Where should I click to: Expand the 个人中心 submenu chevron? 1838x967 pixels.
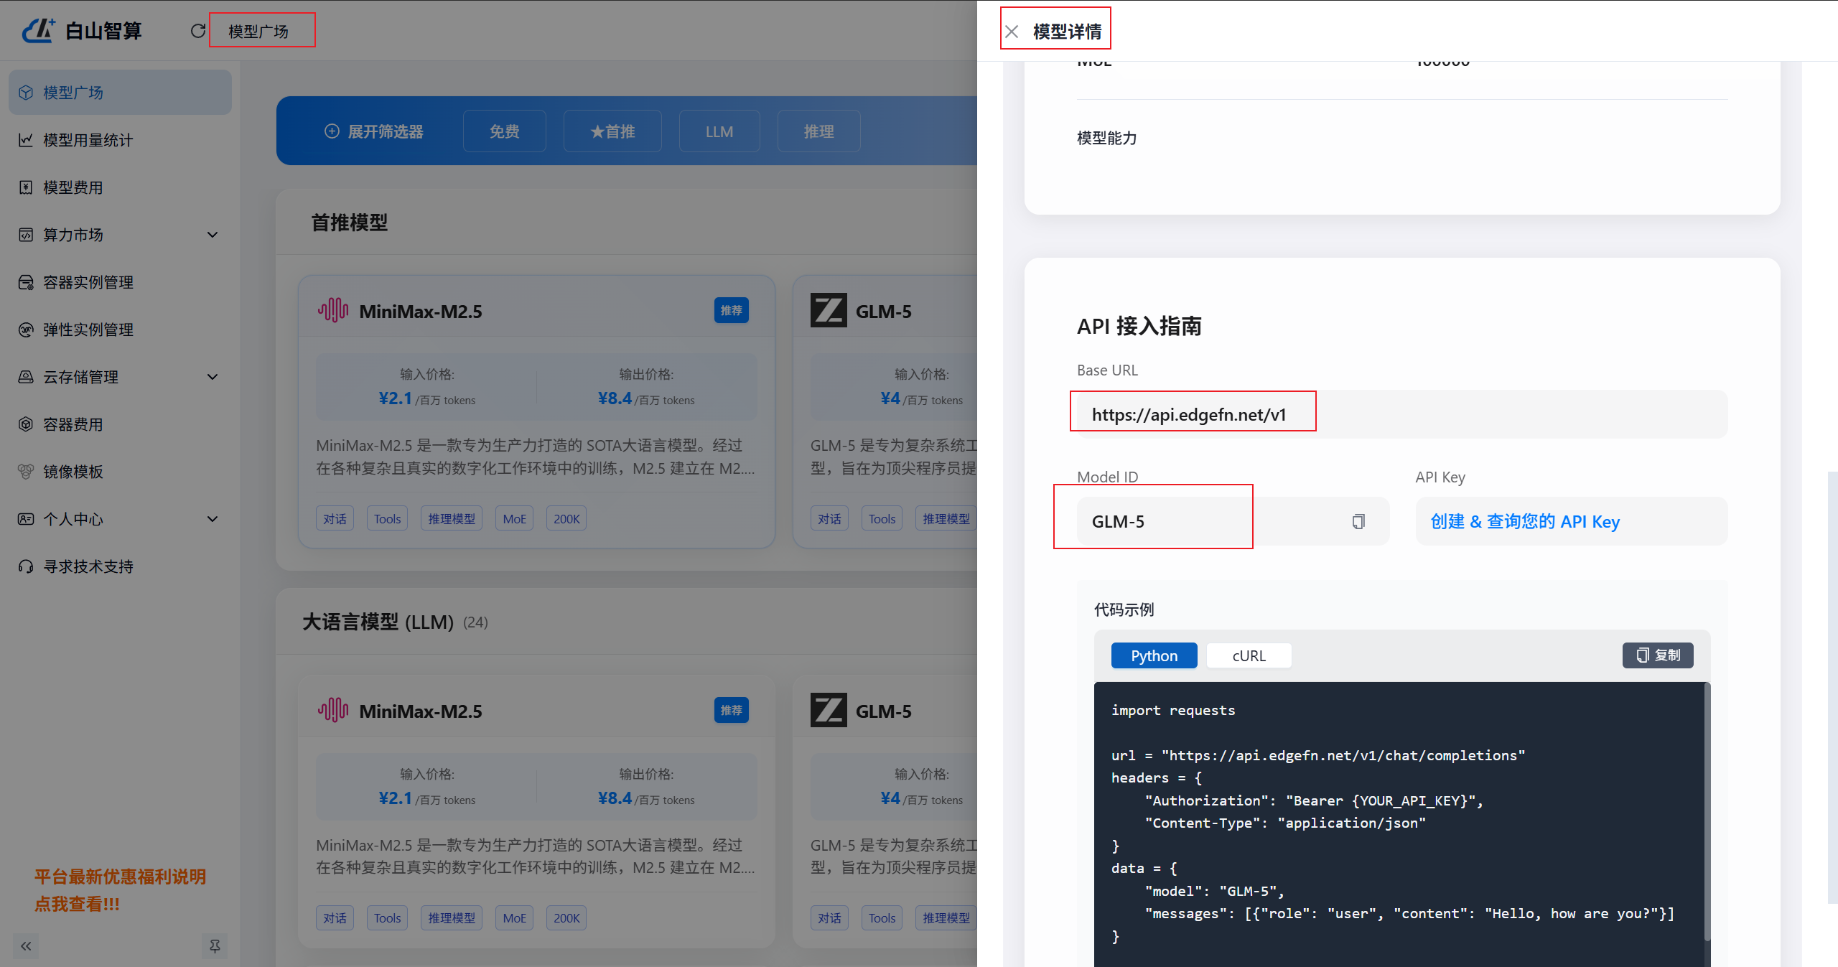tap(213, 519)
